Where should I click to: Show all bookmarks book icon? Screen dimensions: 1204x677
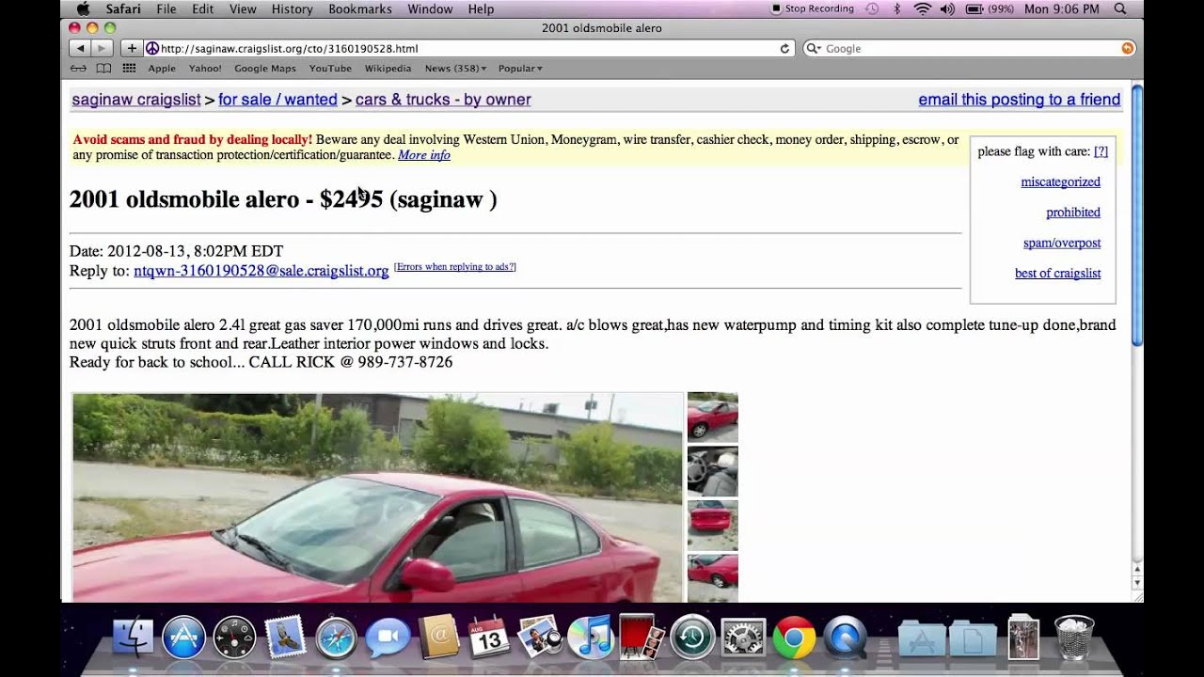[x=104, y=69]
